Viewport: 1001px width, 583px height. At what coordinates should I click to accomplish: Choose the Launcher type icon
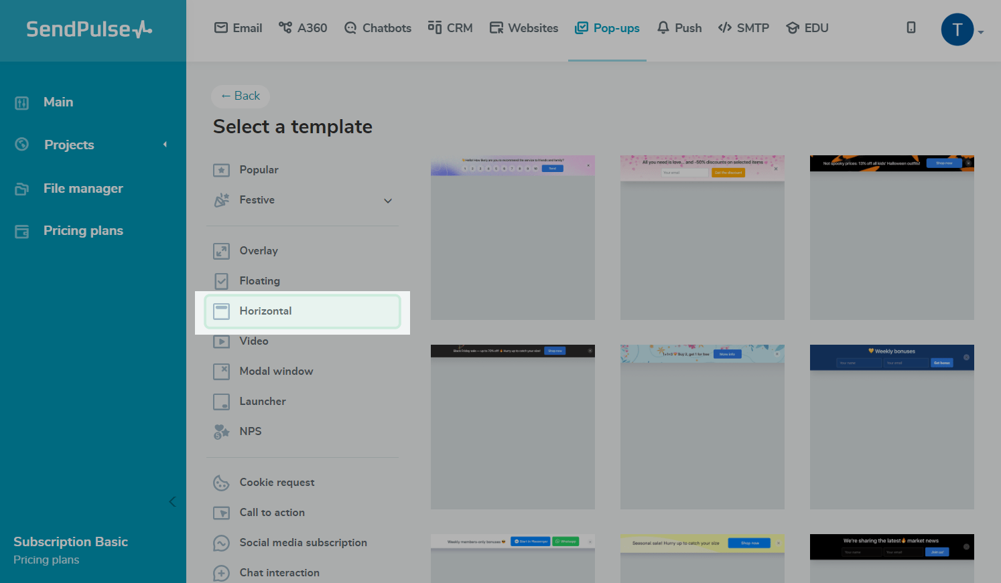tap(221, 402)
